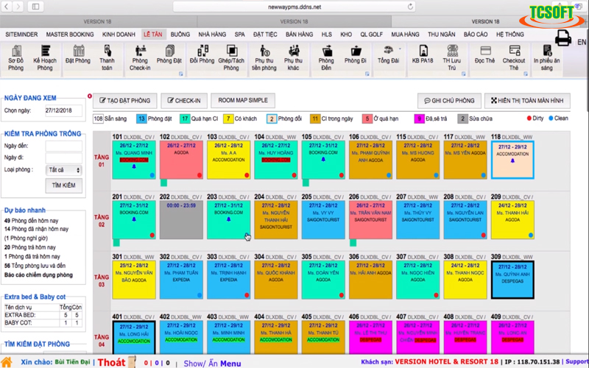This screenshot has height=368, width=589.
Task: Click the Chọn ngày date field
Action: pyautogui.click(x=62, y=110)
